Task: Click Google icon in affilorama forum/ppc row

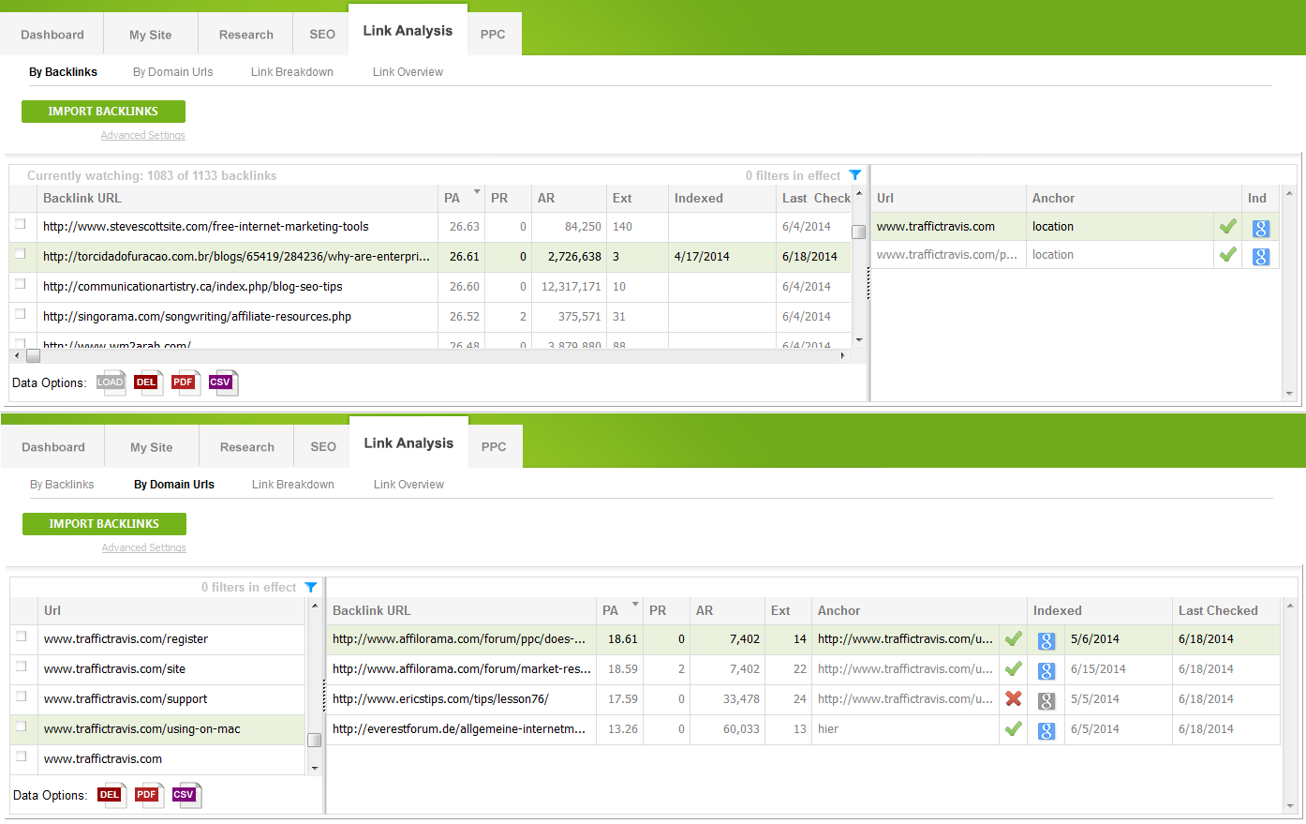Action: click(1046, 641)
